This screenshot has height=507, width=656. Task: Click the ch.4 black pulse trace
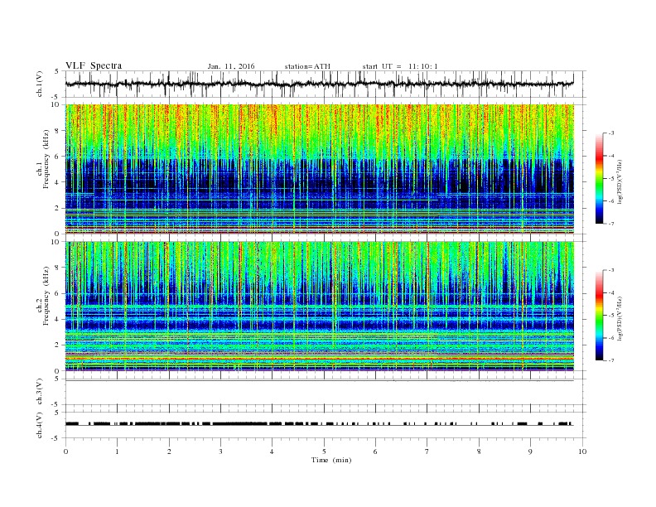tap(320, 424)
